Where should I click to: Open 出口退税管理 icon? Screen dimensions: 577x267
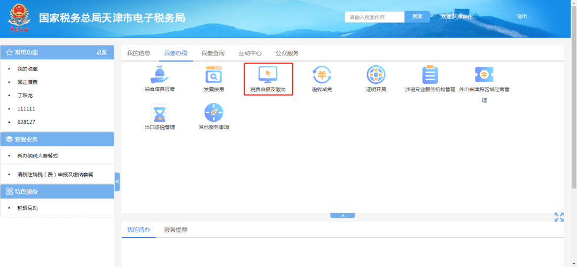[159, 113]
